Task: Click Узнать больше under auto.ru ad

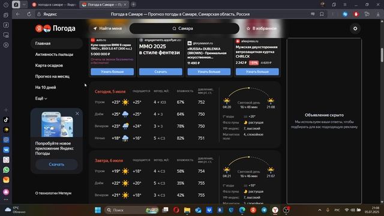Action: [112, 72]
